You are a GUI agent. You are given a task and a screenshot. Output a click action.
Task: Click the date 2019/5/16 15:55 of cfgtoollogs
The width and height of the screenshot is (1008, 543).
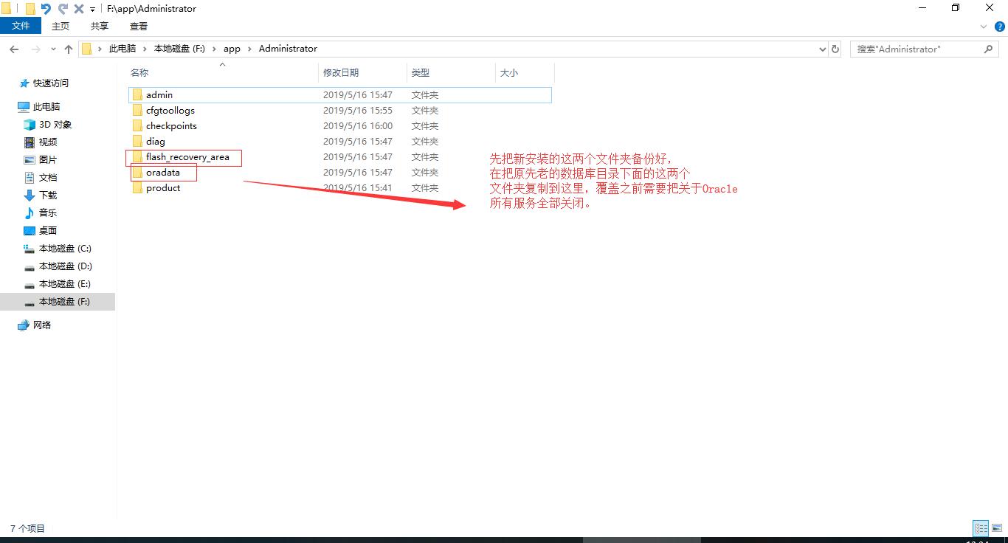coord(358,110)
